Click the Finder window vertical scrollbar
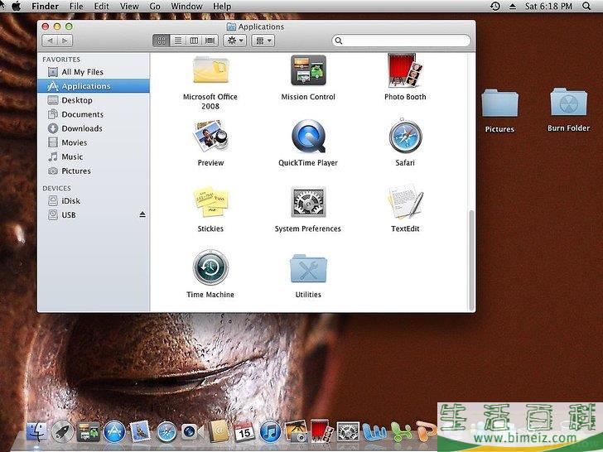Image resolution: width=603 pixels, height=452 pixels. pos(471,260)
